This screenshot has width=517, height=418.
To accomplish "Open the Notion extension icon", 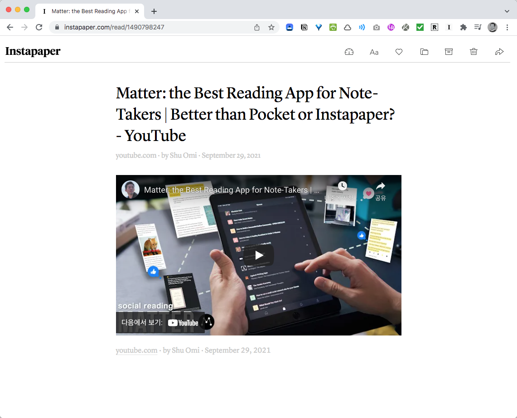I will (x=304, y=27).
